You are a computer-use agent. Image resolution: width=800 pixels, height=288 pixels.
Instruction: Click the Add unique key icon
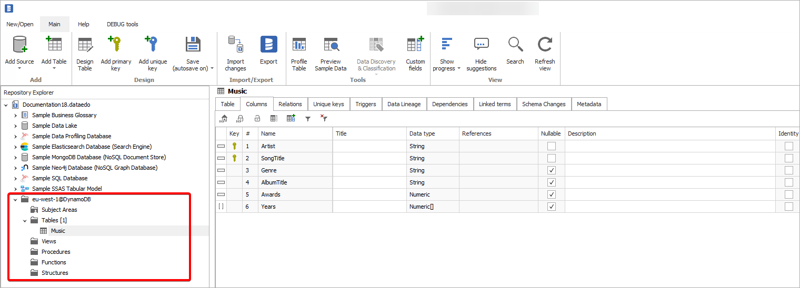152,45
